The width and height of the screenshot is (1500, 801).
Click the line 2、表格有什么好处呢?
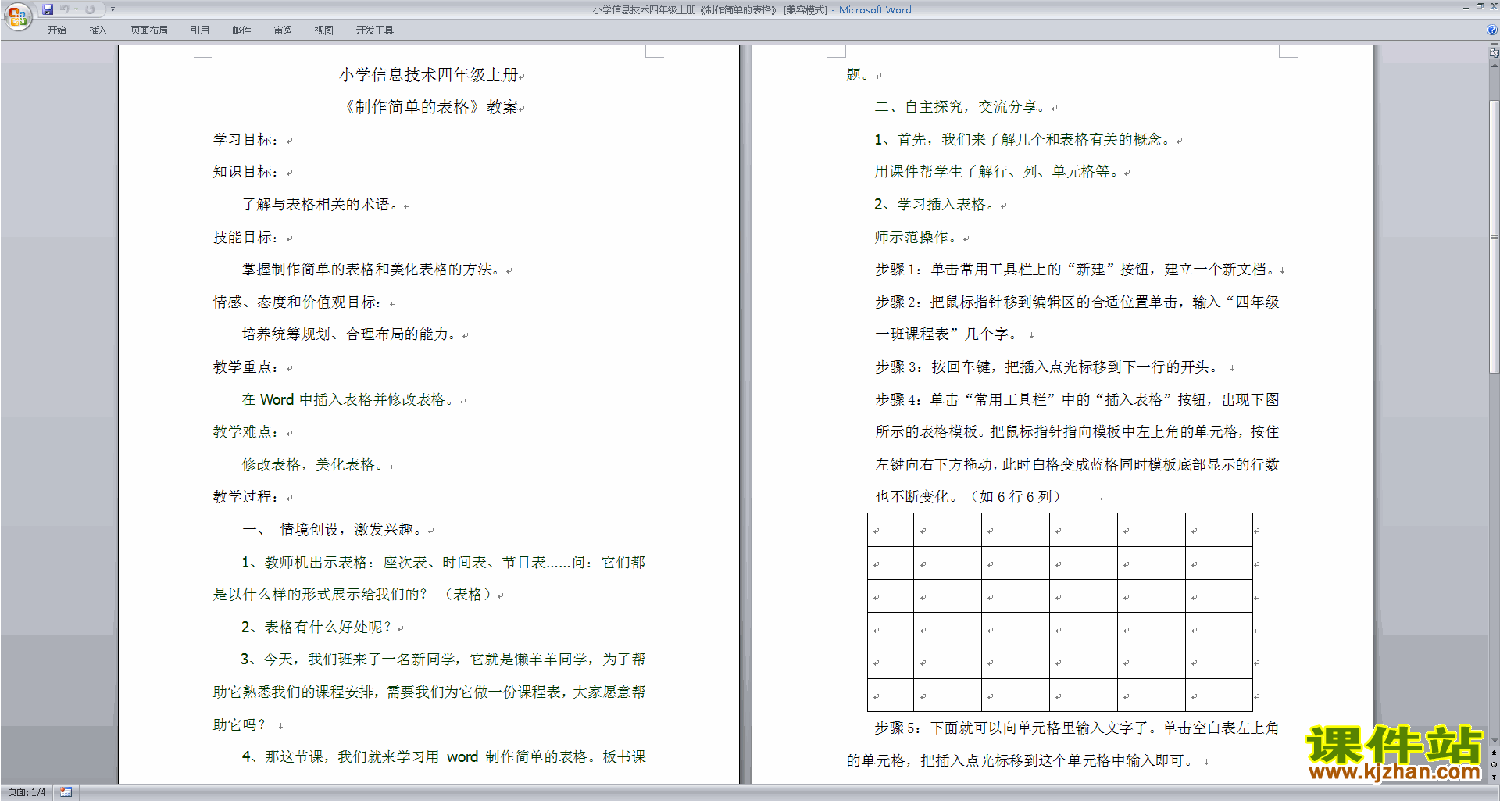[316, 628]
